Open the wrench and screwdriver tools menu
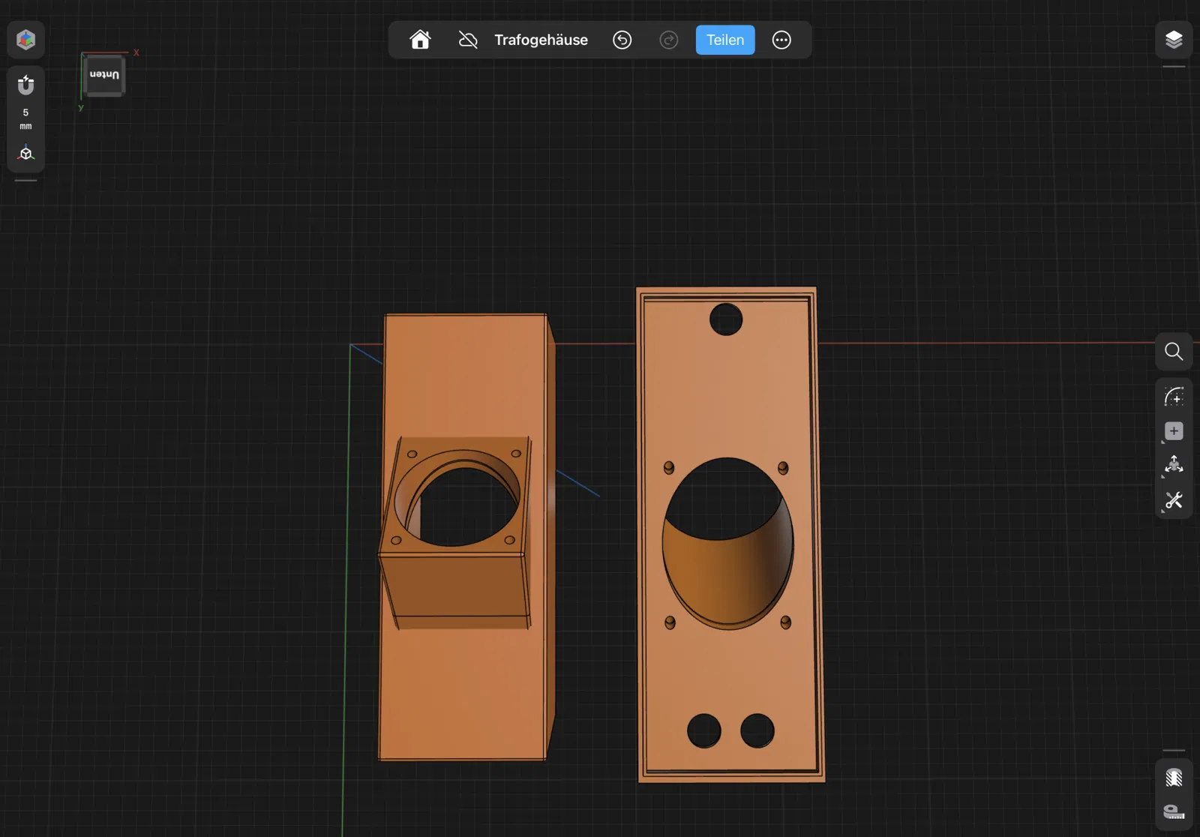 tap(1174, 500)
